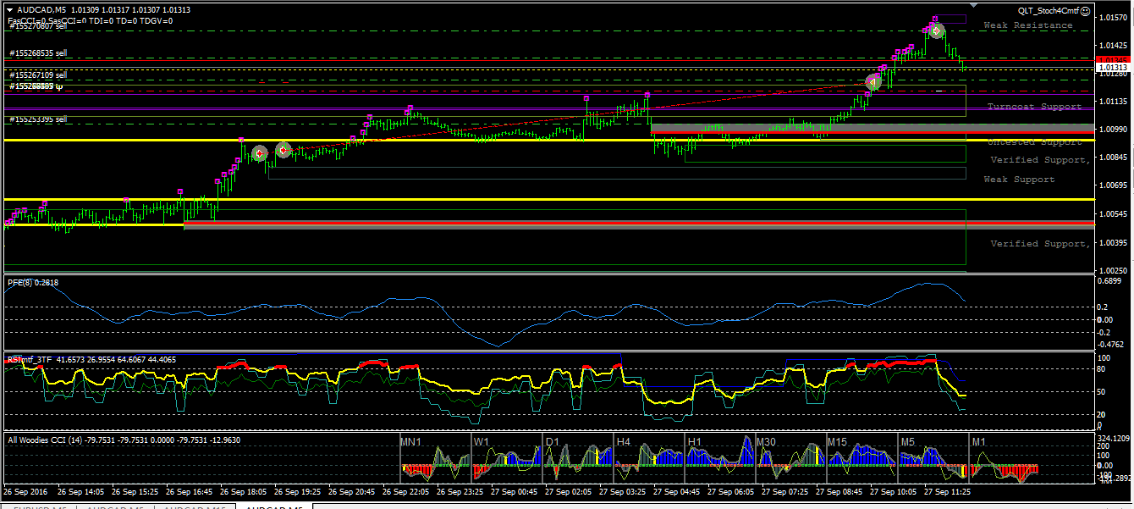Select sell order label #155270807

[x=38, y=26]
